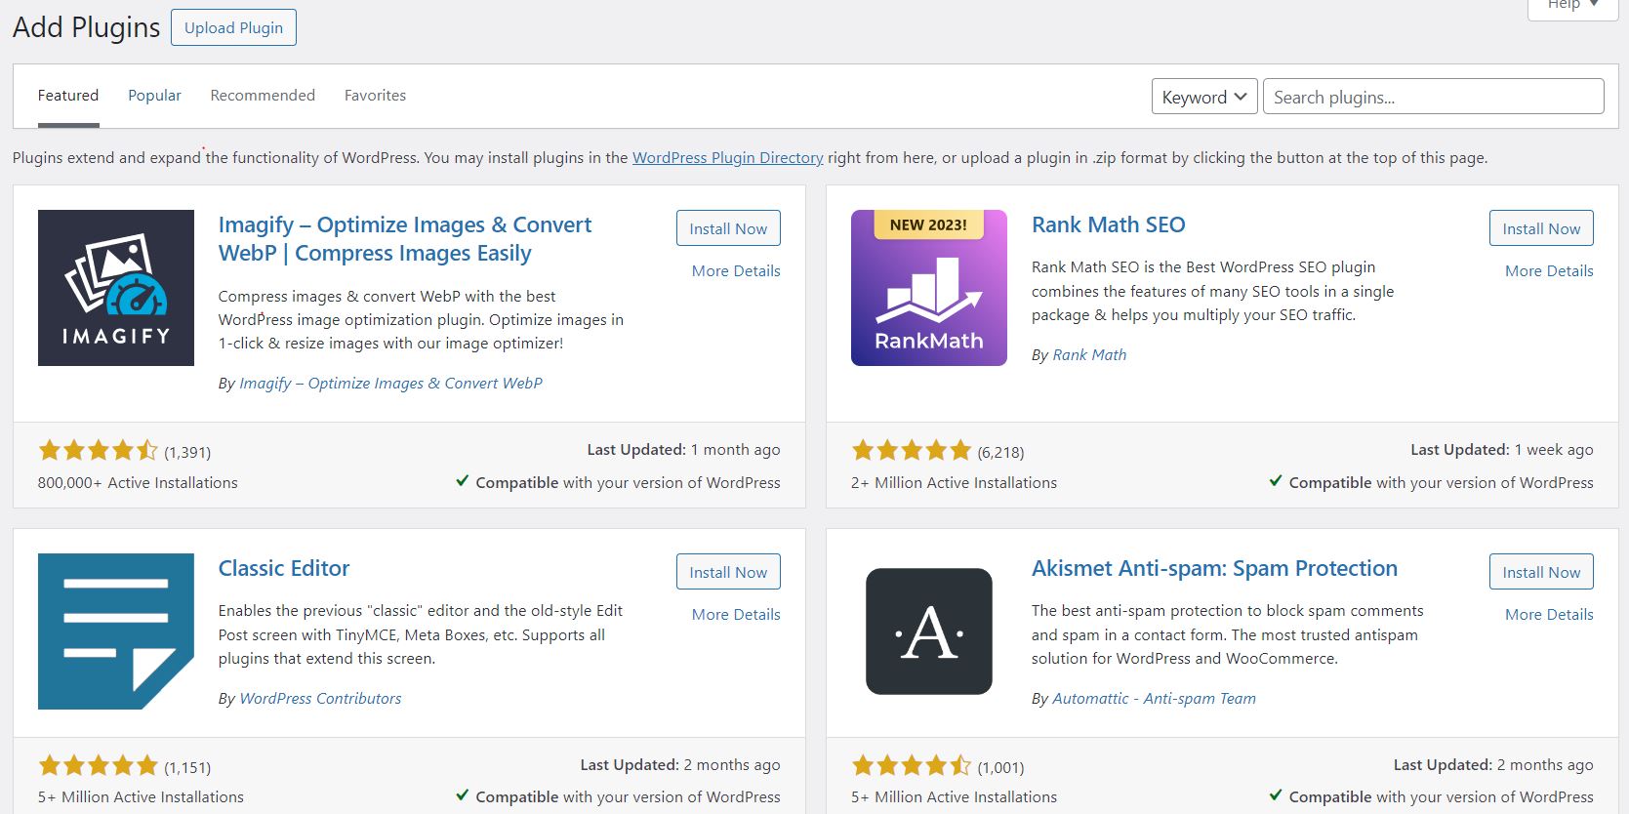The width and height of the screenshot is (1629, 814).
Task: Click Akismet star rating
Action: point(912,765)
